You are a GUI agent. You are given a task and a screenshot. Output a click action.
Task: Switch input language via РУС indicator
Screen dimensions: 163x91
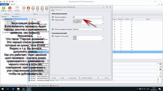tap(148, 89)
